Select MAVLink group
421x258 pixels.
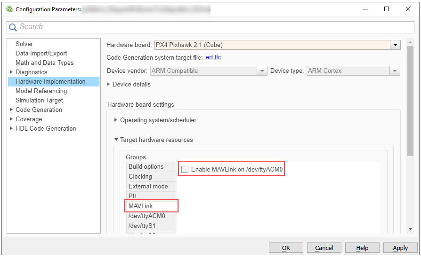[x=152, y=206]
